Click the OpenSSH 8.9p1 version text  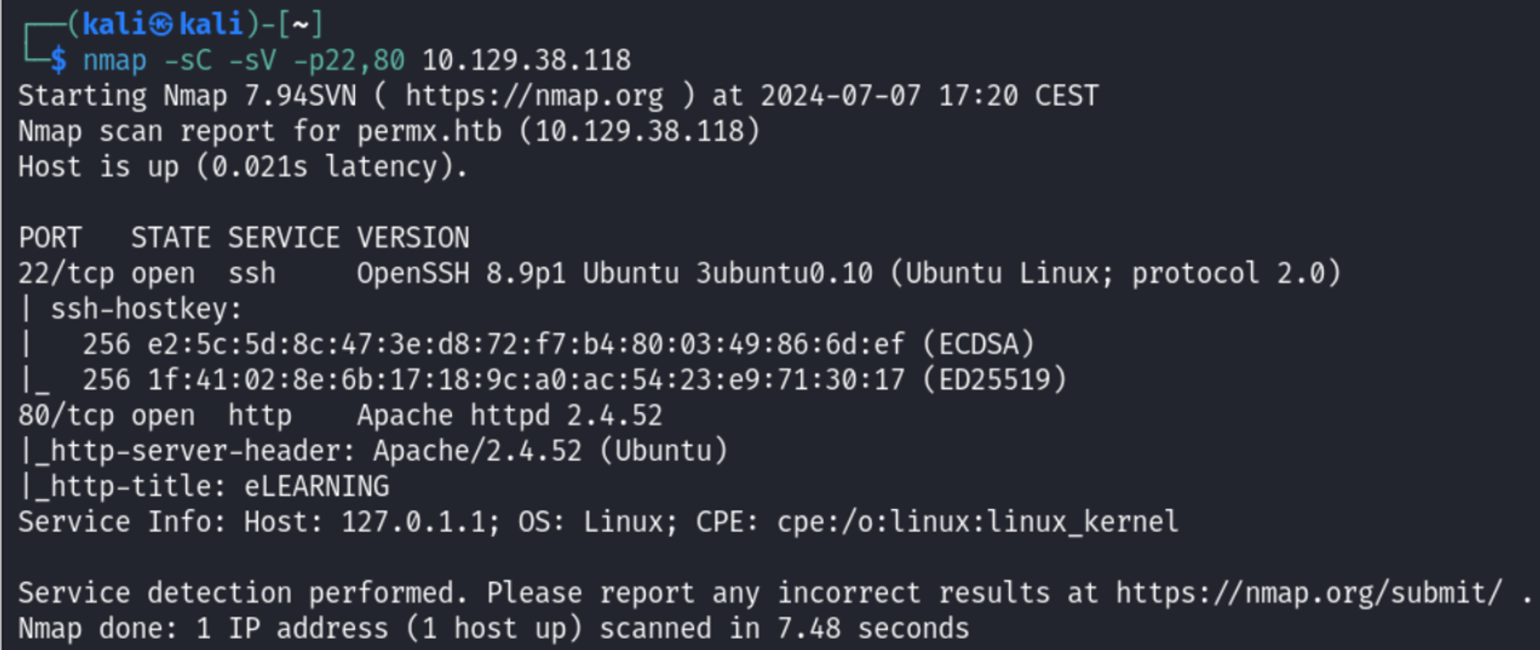(x=460, y=273)
